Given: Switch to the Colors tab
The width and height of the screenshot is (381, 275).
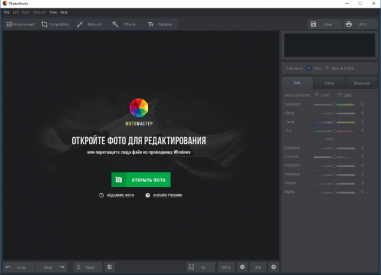Looking at the screenshot, I should coord(329,83).
